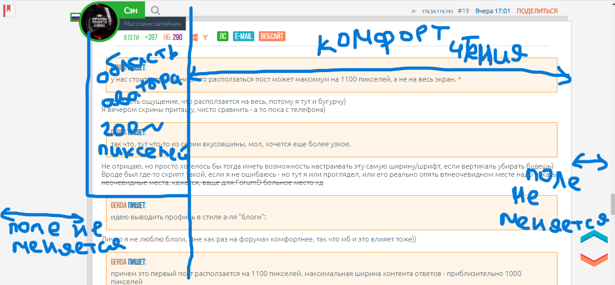The height and width of the screenshot is (285, 615).
Task: Click the IP address 176.59.114.191
Action: 437,11
